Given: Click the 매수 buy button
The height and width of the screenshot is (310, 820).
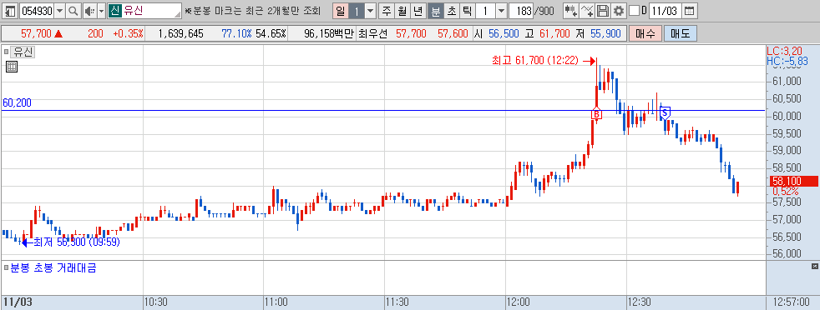Looking at the screenshot, I should 645,34.
